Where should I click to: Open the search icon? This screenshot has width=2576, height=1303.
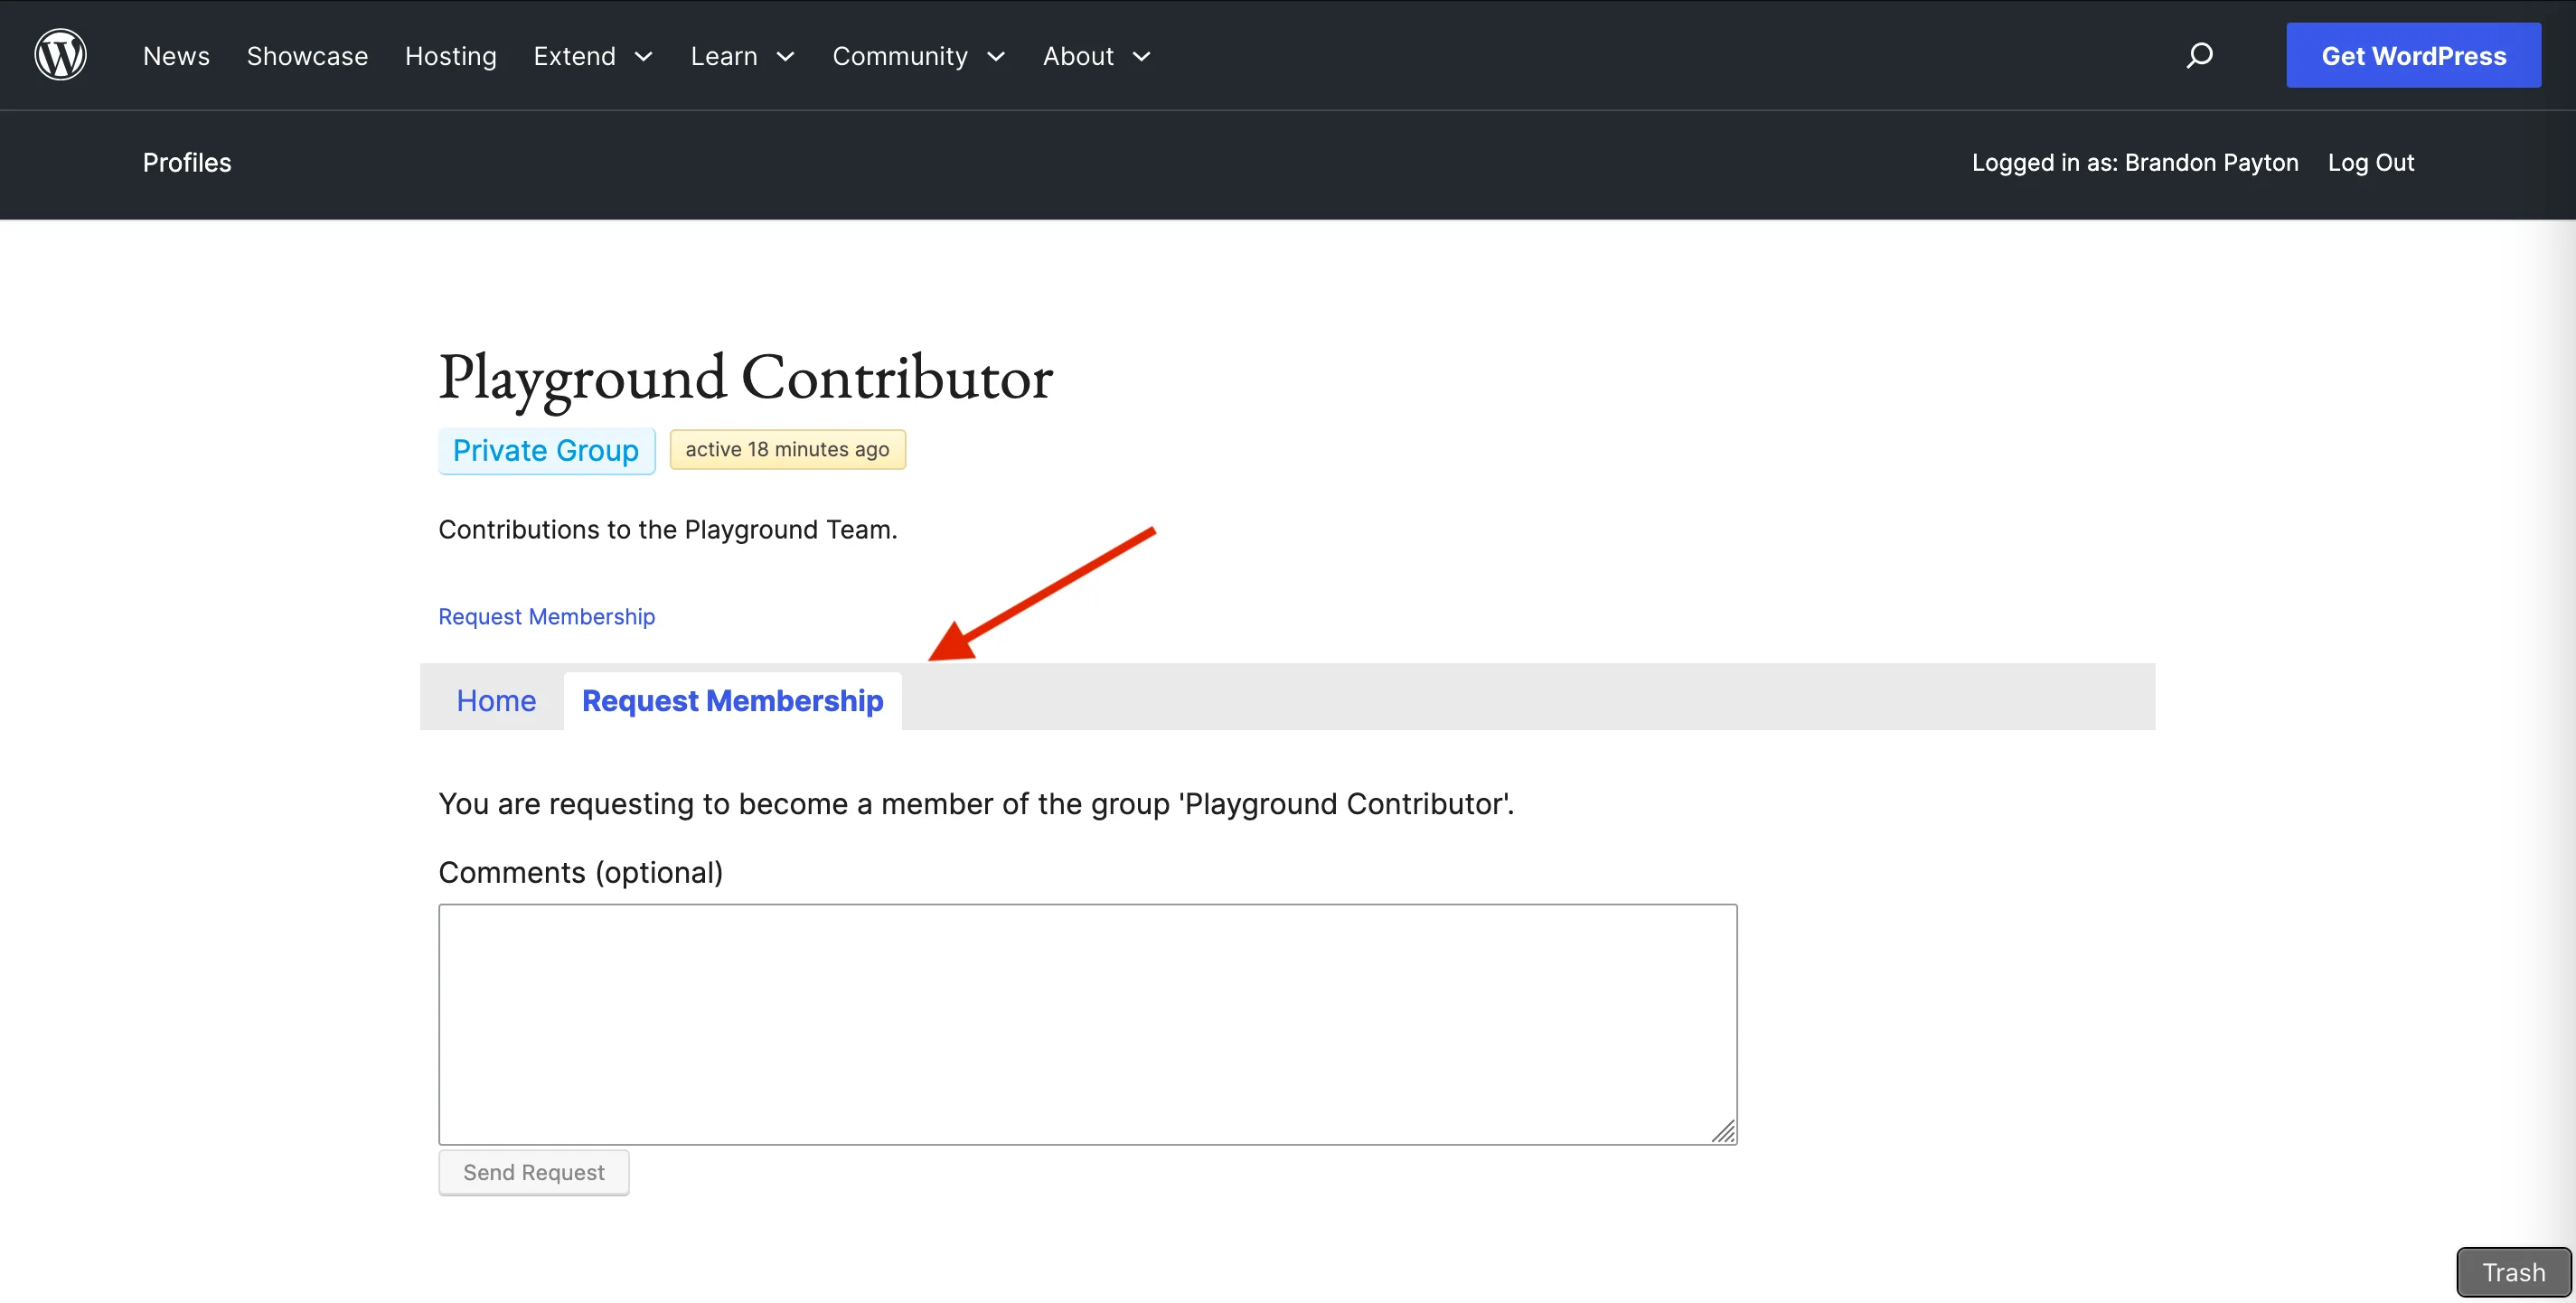click(2200, 55)
